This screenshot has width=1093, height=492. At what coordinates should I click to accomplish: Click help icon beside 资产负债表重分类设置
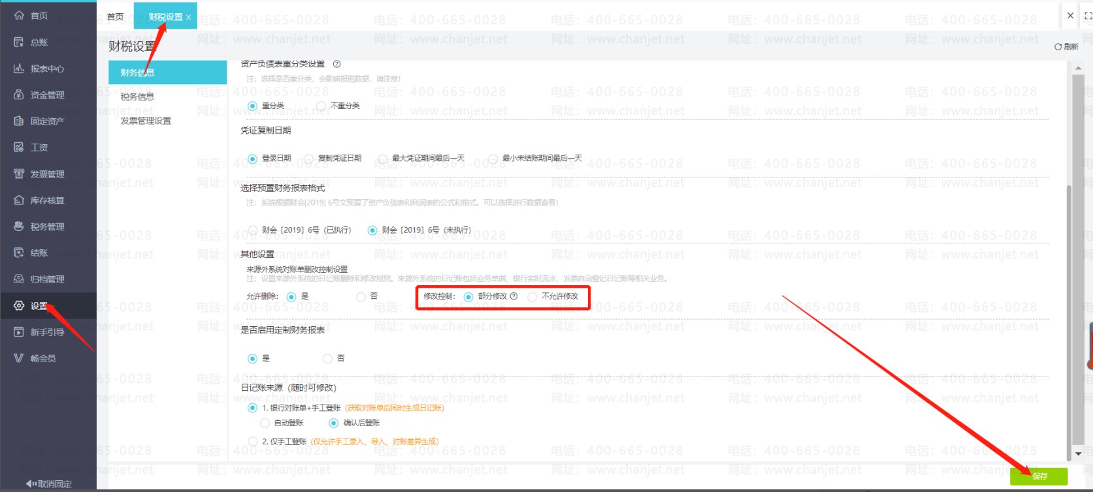(x=337, y=64)
